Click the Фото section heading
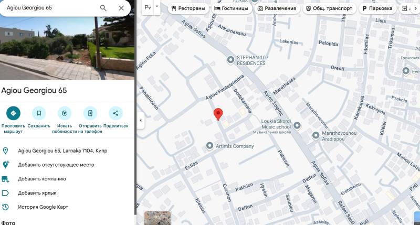This screenshot has height=225, width=420. click(8, 222)
